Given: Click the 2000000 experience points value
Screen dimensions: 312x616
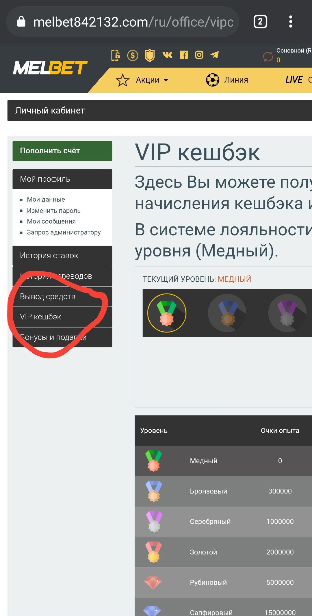Looking at the screenshot, I should click(x=280, y=552).
